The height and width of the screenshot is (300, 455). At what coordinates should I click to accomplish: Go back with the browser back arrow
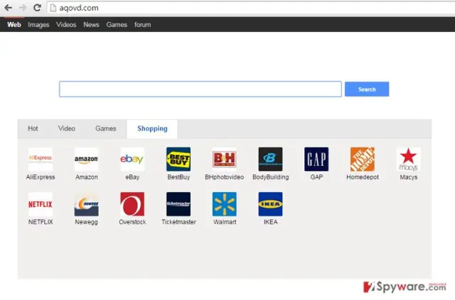click(8, 8)
